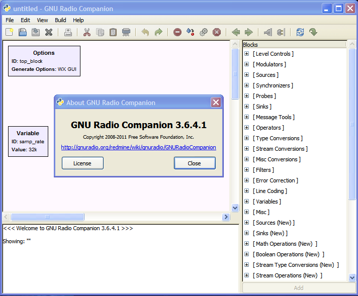Screen dimensions: 358x296
Task: Click the Copy toolbar icon
Action: (100, 32)
